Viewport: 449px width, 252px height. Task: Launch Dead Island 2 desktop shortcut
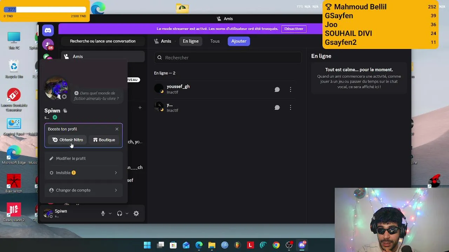point(14,212)
